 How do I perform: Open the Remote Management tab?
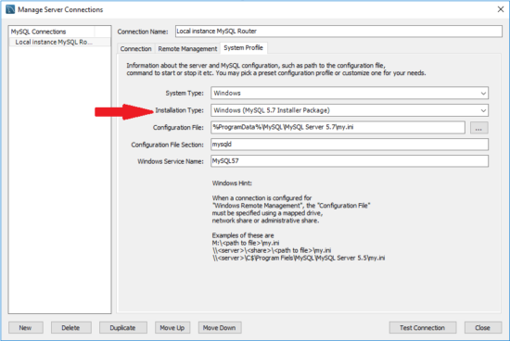(x=187, y=49)
